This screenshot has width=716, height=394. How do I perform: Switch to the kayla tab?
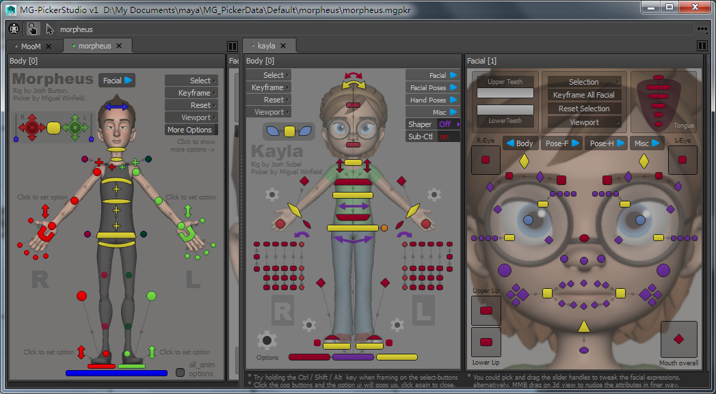click(266, 46)
